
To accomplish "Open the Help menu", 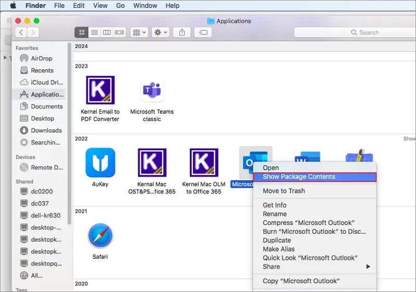I will point(173,6).
